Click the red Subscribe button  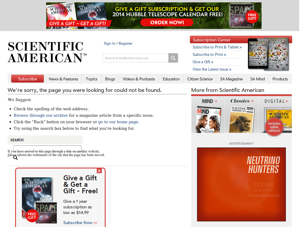(28, 79)
